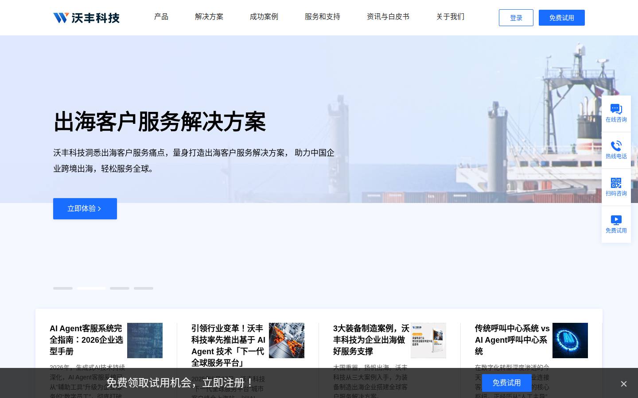Viewport: 638px width, 398px height.
Task: Click the 免费试用 button in bottom banner
Action: tap(507, 383)
